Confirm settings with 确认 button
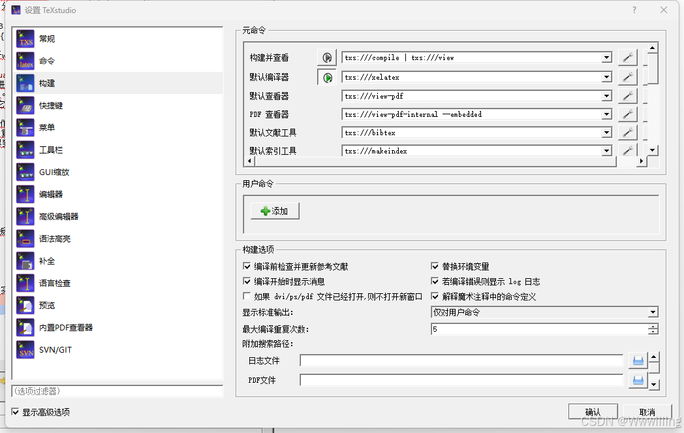The height and width of the screenshot is (433, 684). tap(593, 412)
